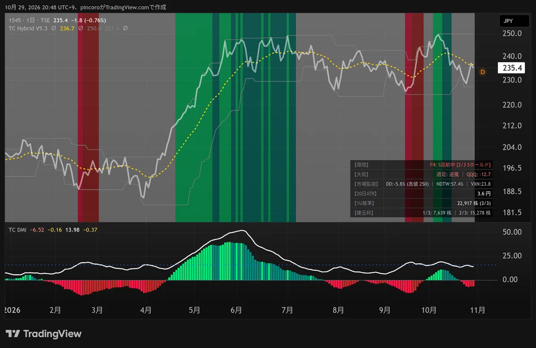
Task: Click the 235.4 current price label on axis
Action: (x=511, y=68)
